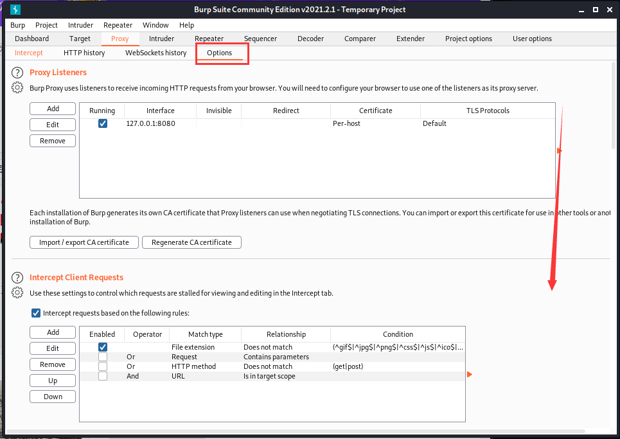Screen dimensions: 620x439
Task: Open the Burp menu
Action: tap(18, 25)
